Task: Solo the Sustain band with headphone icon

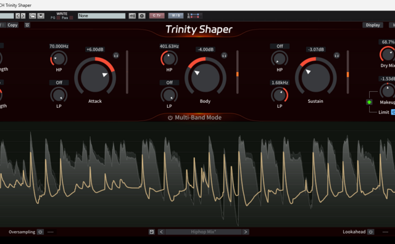Action: (x=336, y=55)
